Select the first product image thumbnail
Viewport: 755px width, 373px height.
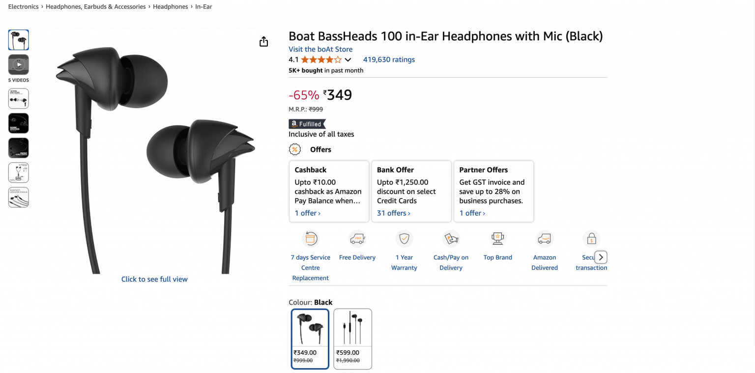coord(19,40)
